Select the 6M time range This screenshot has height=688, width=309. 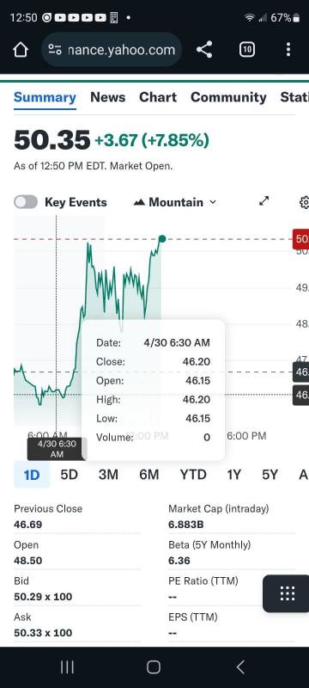tap(148, 475)
